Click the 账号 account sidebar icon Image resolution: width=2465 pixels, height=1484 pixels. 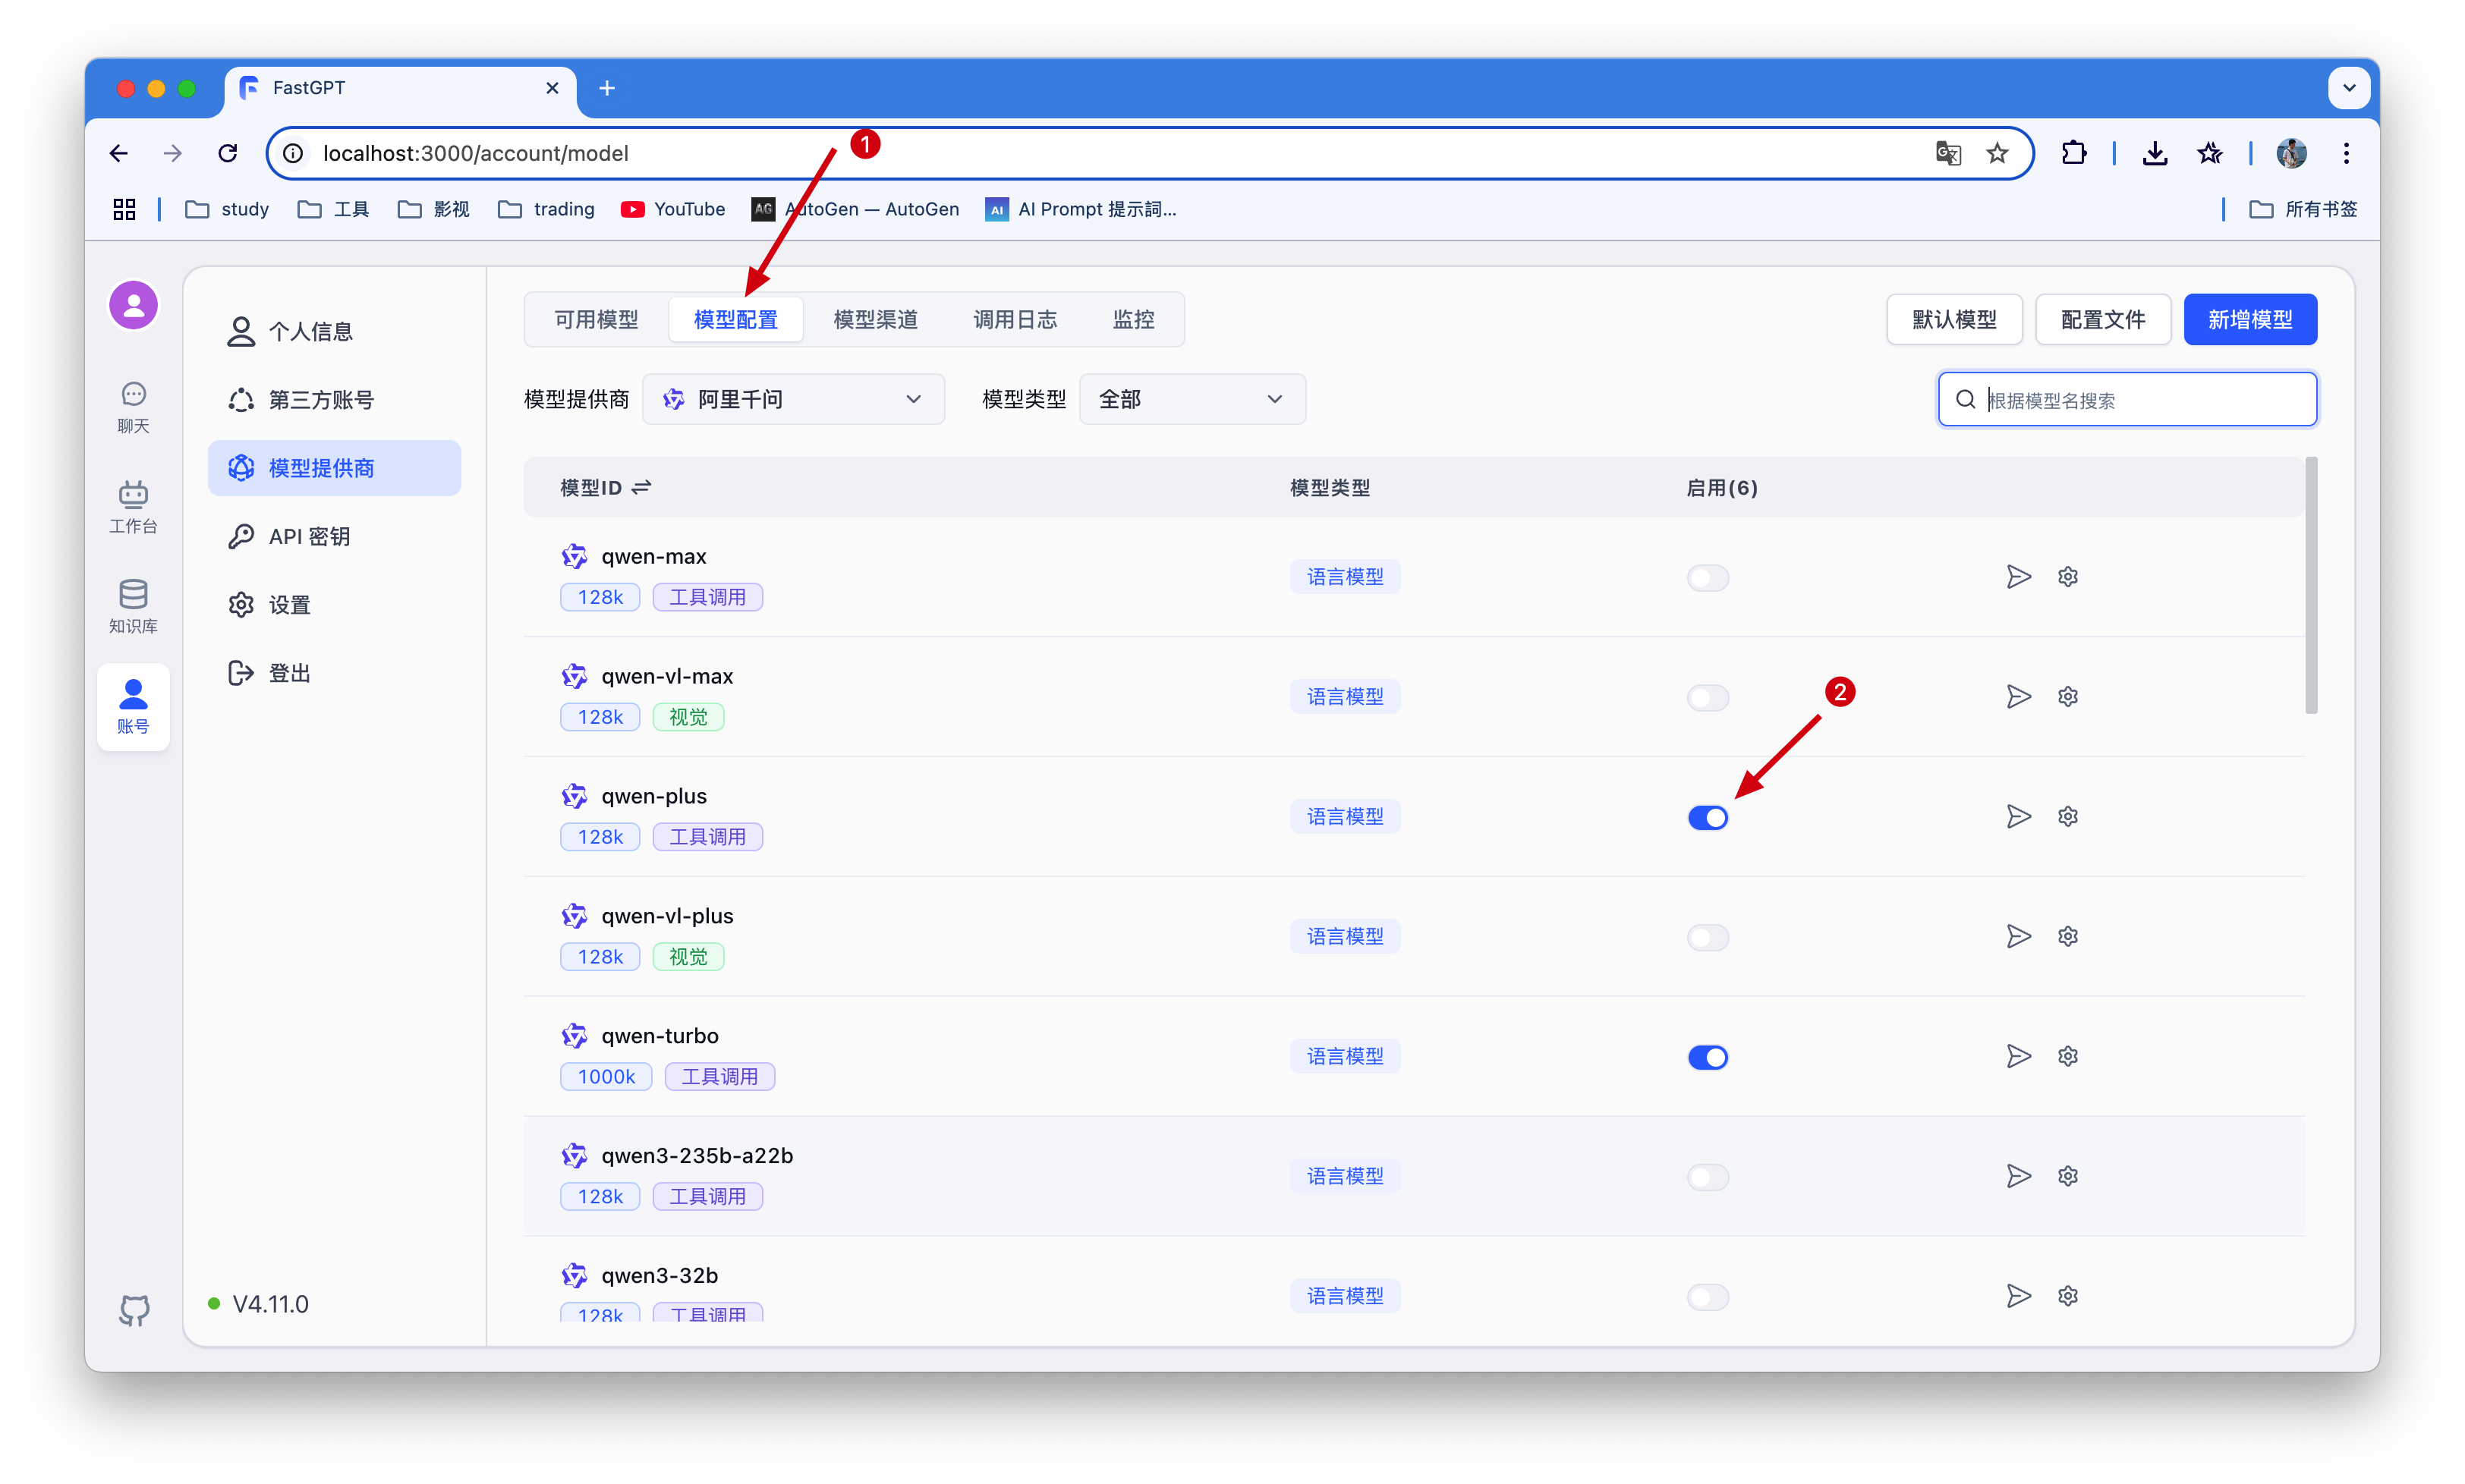click(133, 706)
